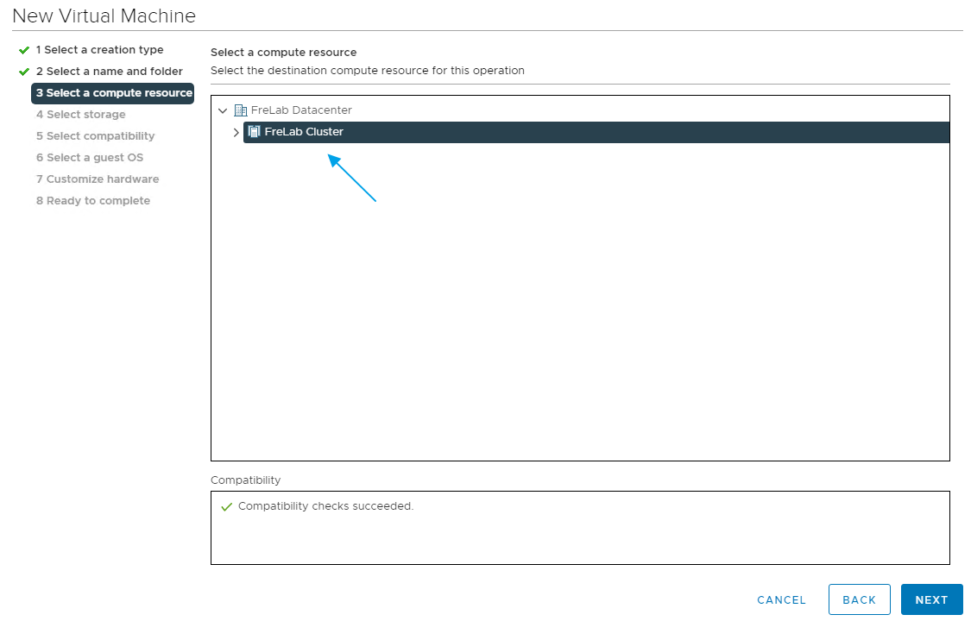Click the FreLab Datacenter building icon

[241, 110]
